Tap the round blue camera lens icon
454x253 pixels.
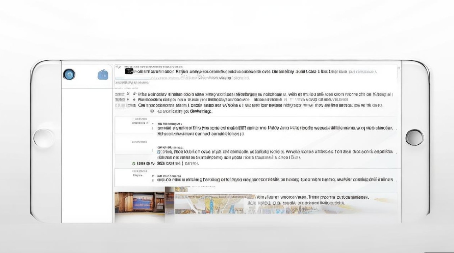point(69,75)
